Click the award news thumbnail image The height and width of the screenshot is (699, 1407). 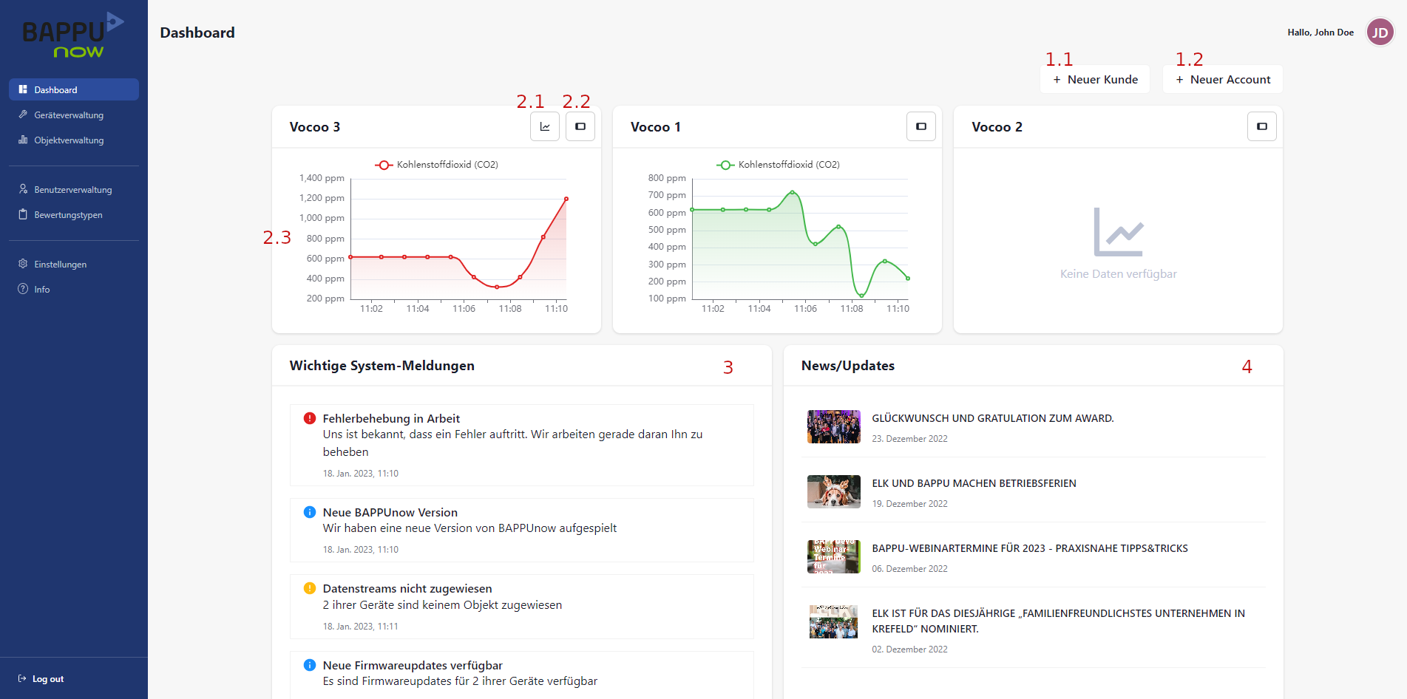(x=833, y=426)
